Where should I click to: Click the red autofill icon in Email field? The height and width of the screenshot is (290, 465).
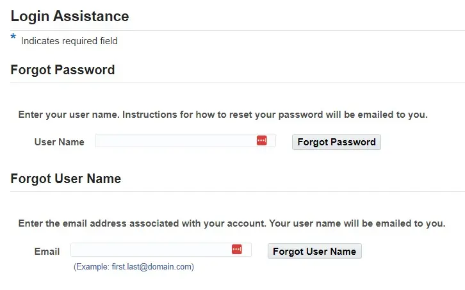pos(237,250)
